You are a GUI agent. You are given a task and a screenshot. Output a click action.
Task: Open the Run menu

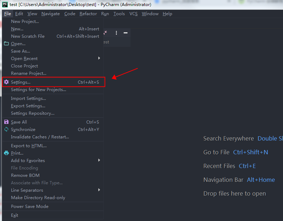105,14
